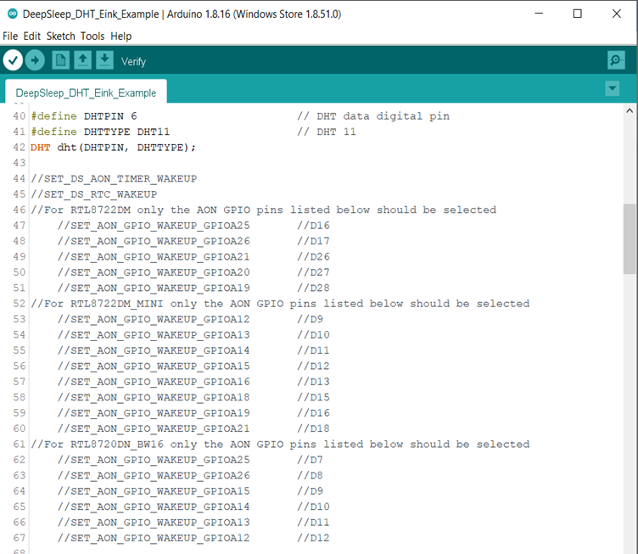Click the vertical scrollbar thumb

[630, 239]
